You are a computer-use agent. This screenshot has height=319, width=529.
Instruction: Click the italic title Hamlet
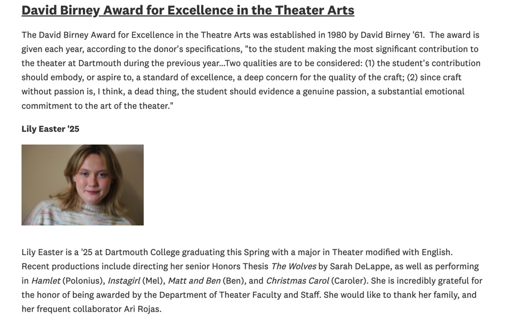point(46,281)
